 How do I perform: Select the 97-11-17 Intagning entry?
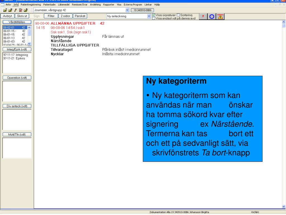point(16,55)
